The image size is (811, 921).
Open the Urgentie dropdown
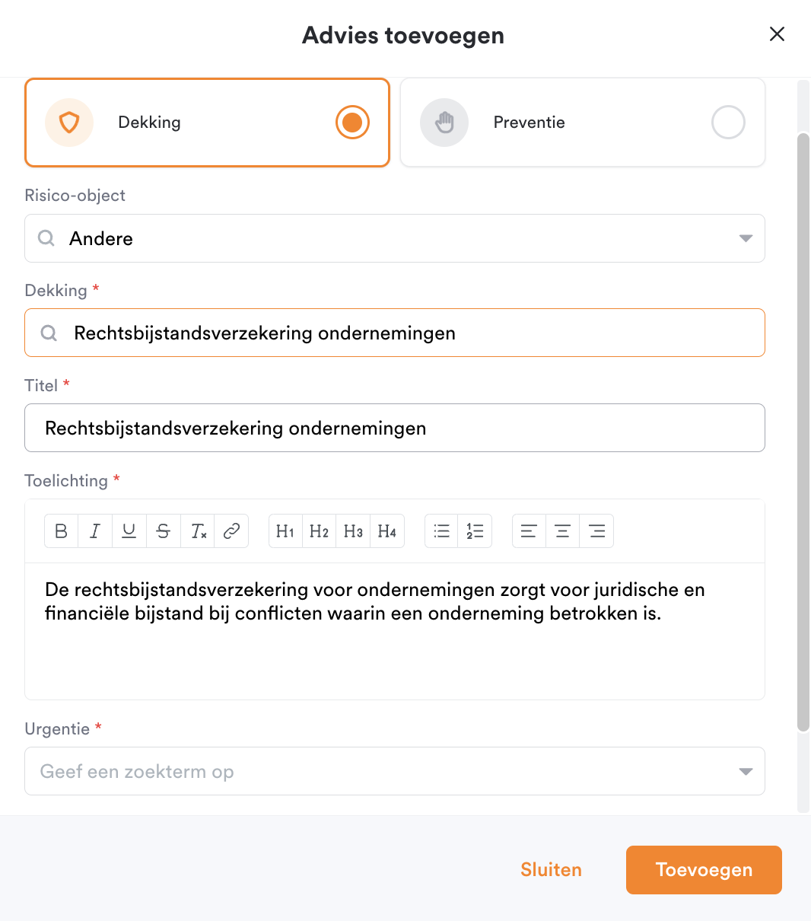tap(395, 771)
